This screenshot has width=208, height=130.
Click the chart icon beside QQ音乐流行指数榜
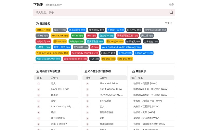(86, 71)
